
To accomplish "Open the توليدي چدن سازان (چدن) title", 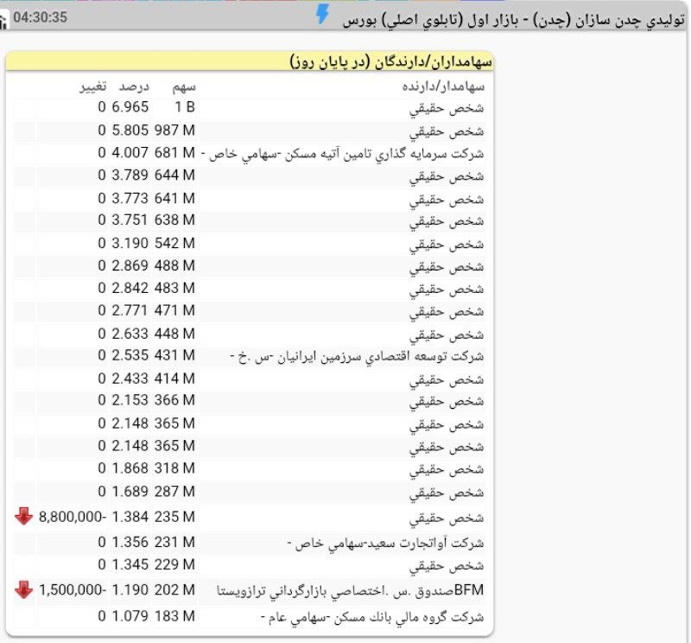I will 511,18.
